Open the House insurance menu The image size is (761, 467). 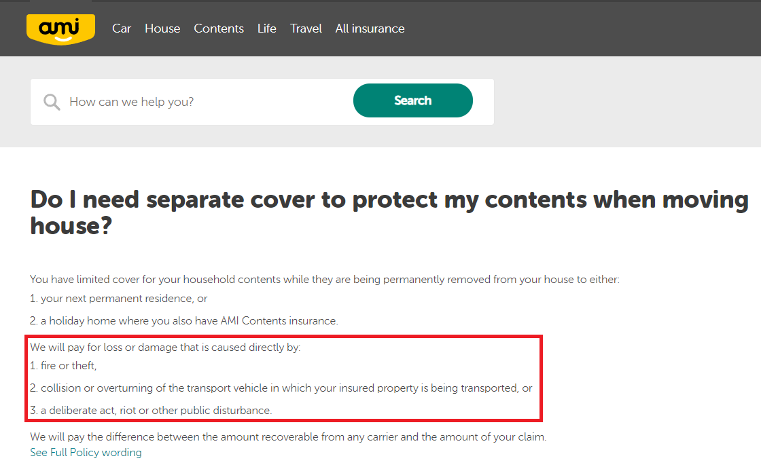162,29
